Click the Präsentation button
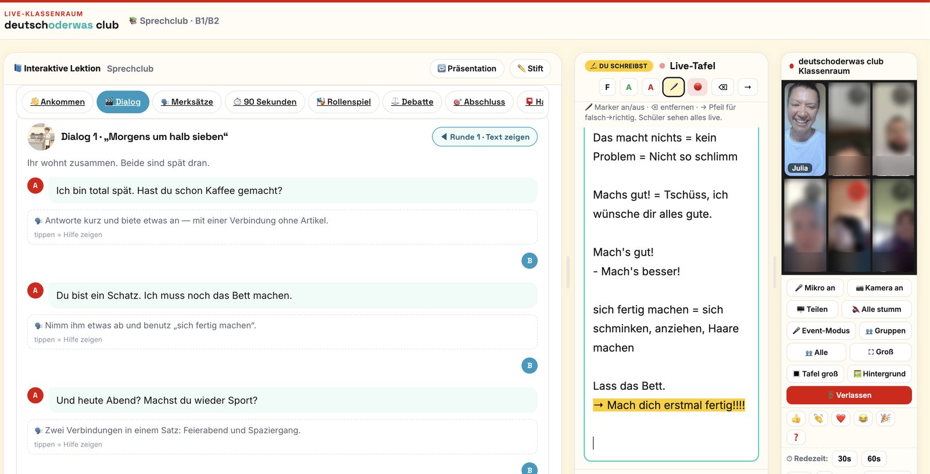The image size is (930, 474). tap(467, 69)
